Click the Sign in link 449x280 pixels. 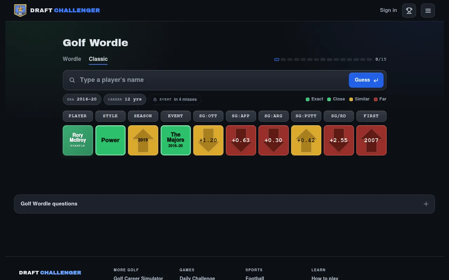[388, 10]
